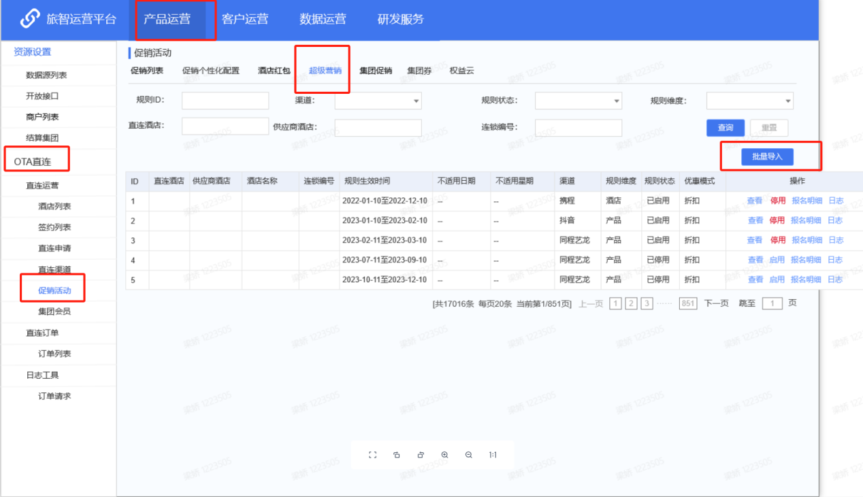Switch to 研发服务 top menu

click(x=401, y=19)
